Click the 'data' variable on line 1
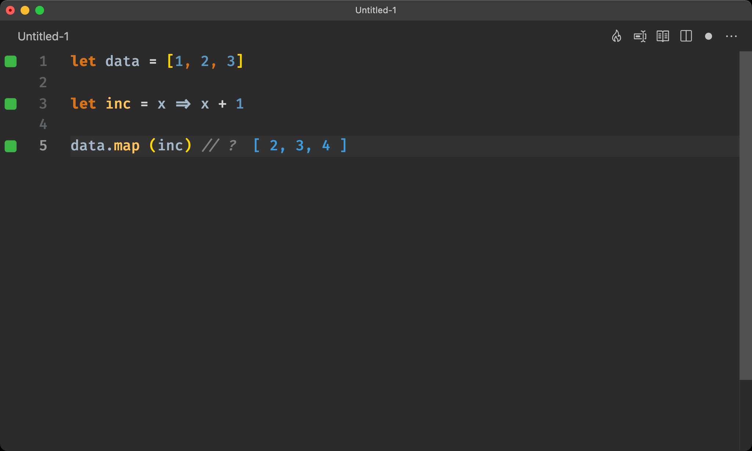This screenshot has width=752, height=451. click(122, 61)
